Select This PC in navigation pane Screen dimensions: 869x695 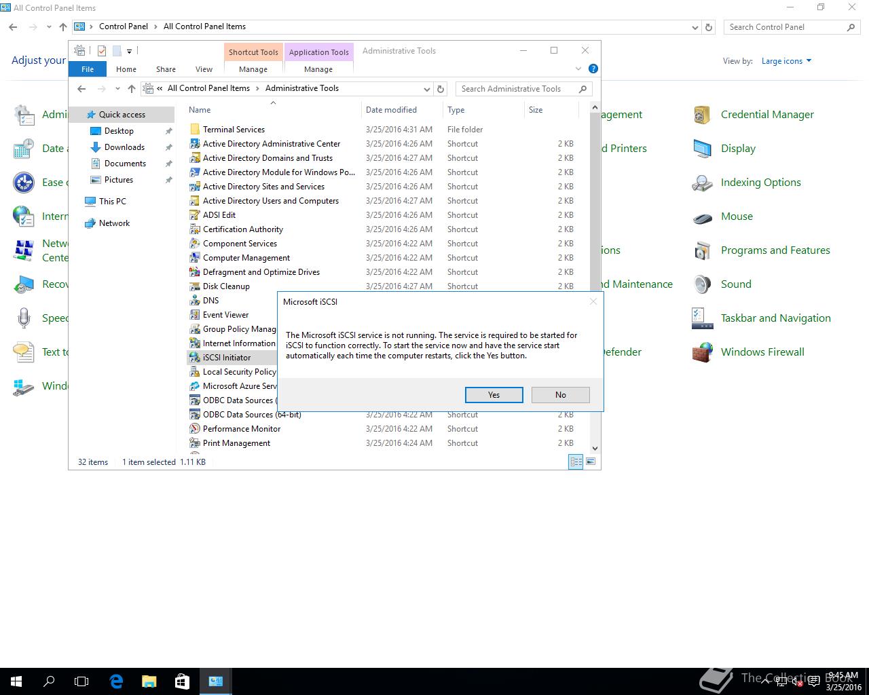[112, 202]
